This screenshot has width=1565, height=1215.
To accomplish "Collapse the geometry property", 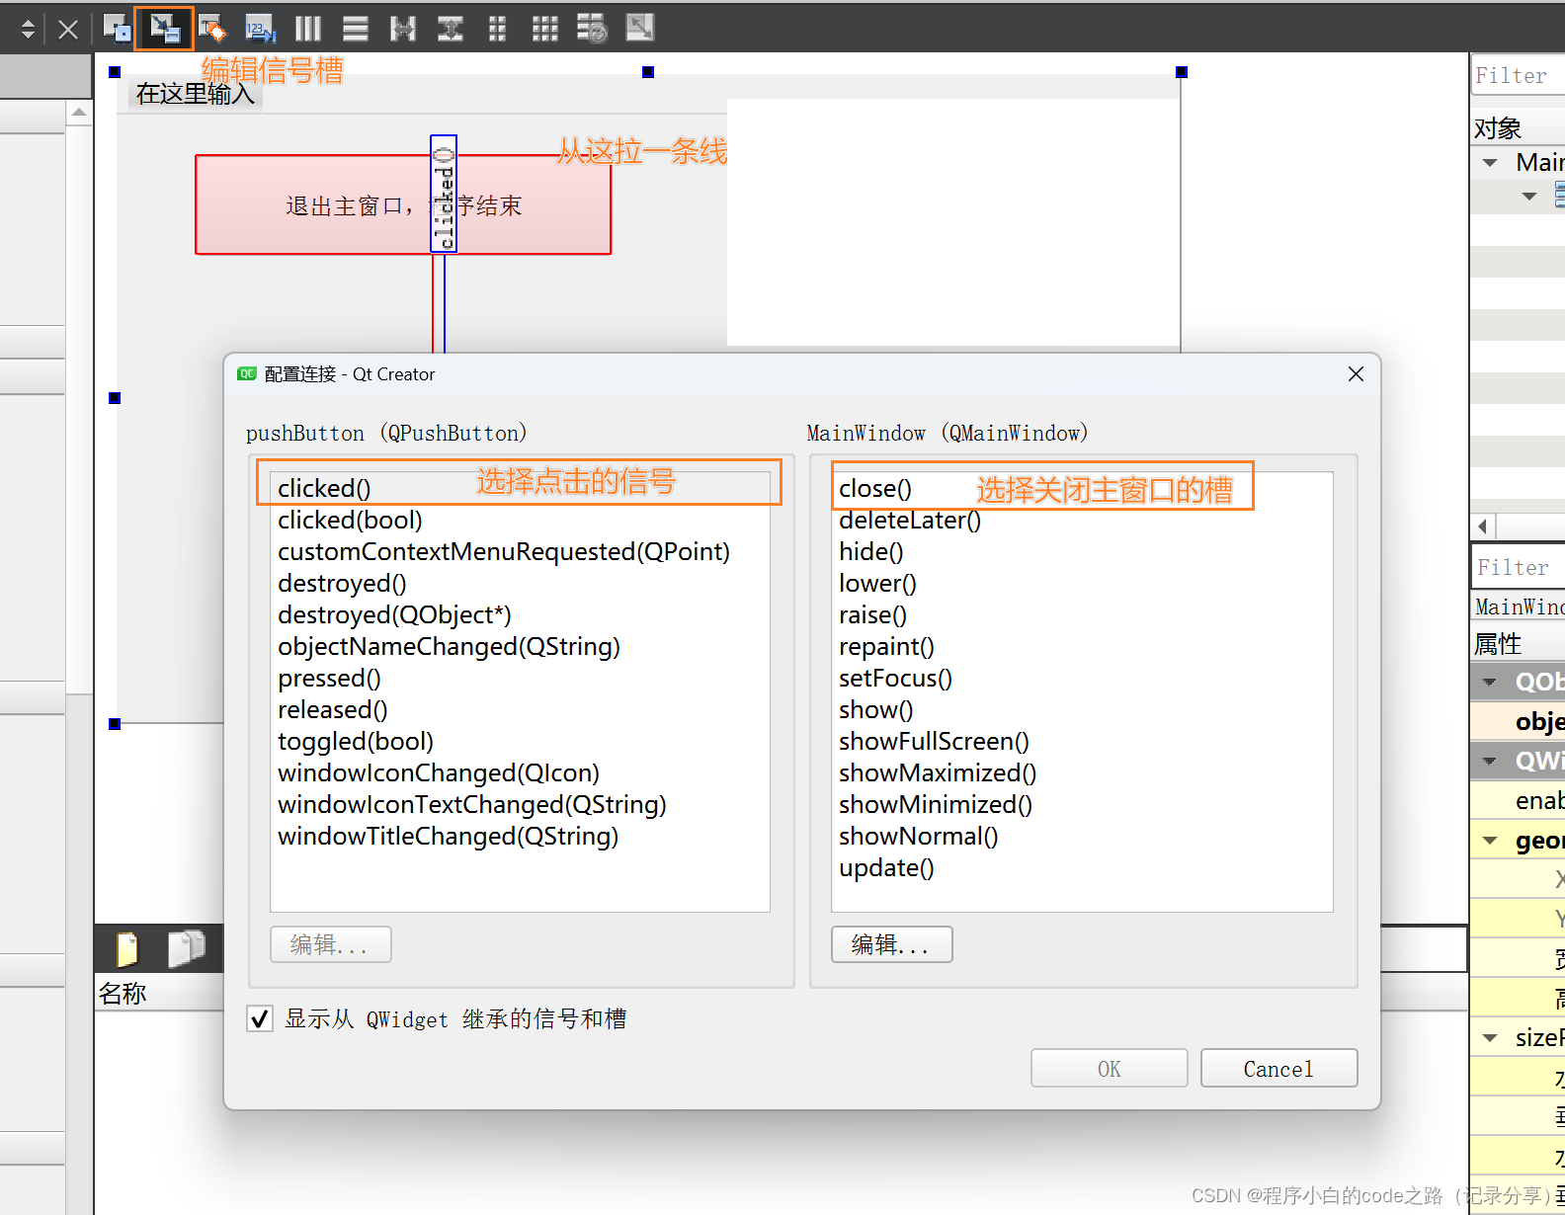I will tap(1489, 841).
